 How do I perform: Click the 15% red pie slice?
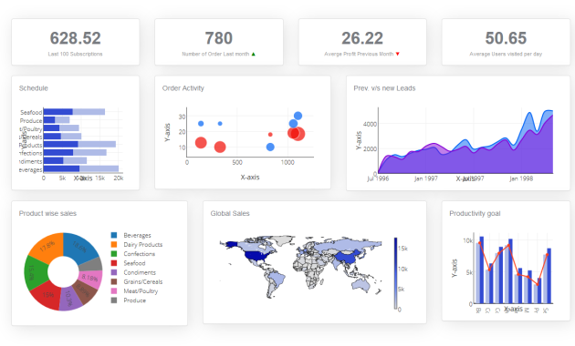pyautogui.click(x=47, y=295)
